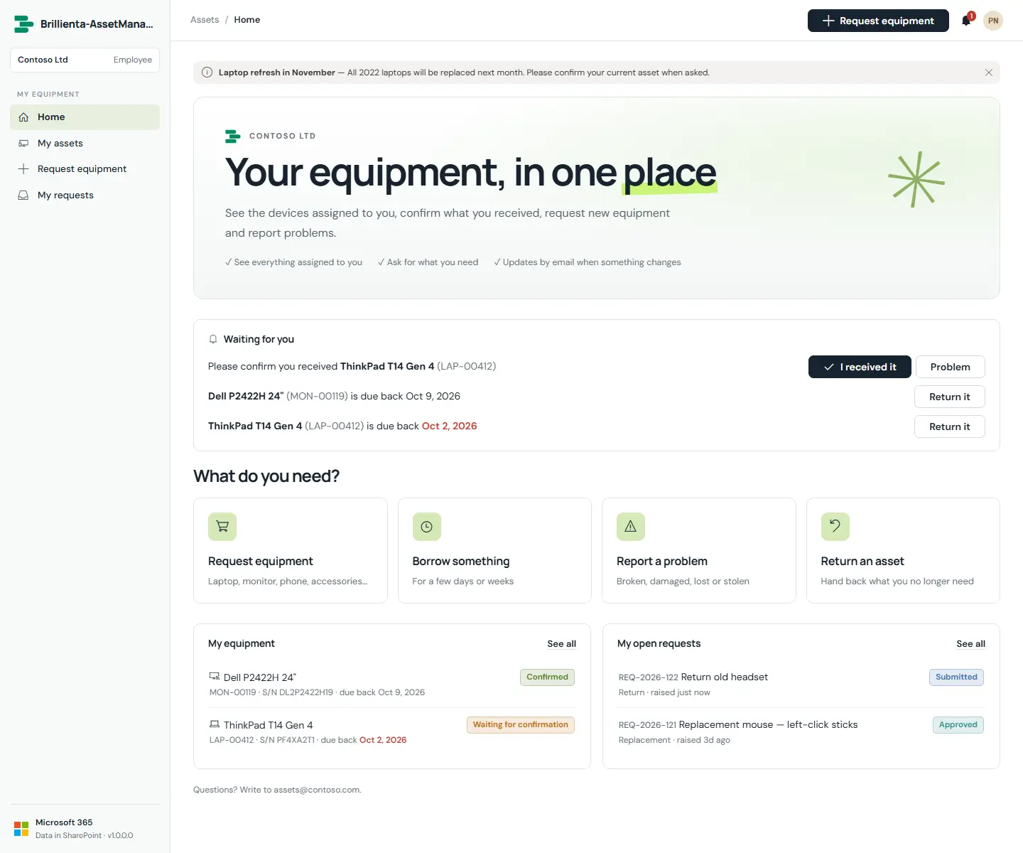This screenshot has height=853, width=1023.
Task: Click the shopping cart icon on Request equipment card
Action: click(222, 527)
